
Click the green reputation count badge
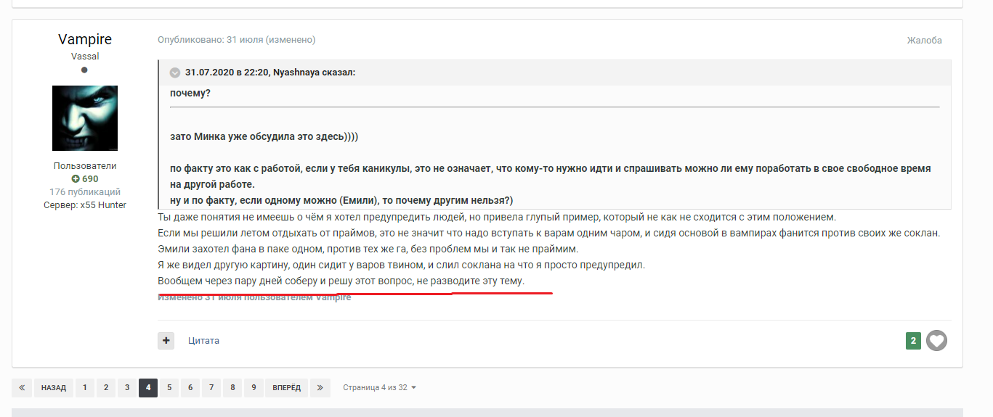pos(913,340)
